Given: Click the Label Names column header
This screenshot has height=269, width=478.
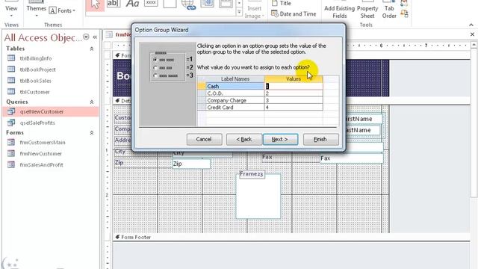Looking at the screenshot, I should point(235,79).
